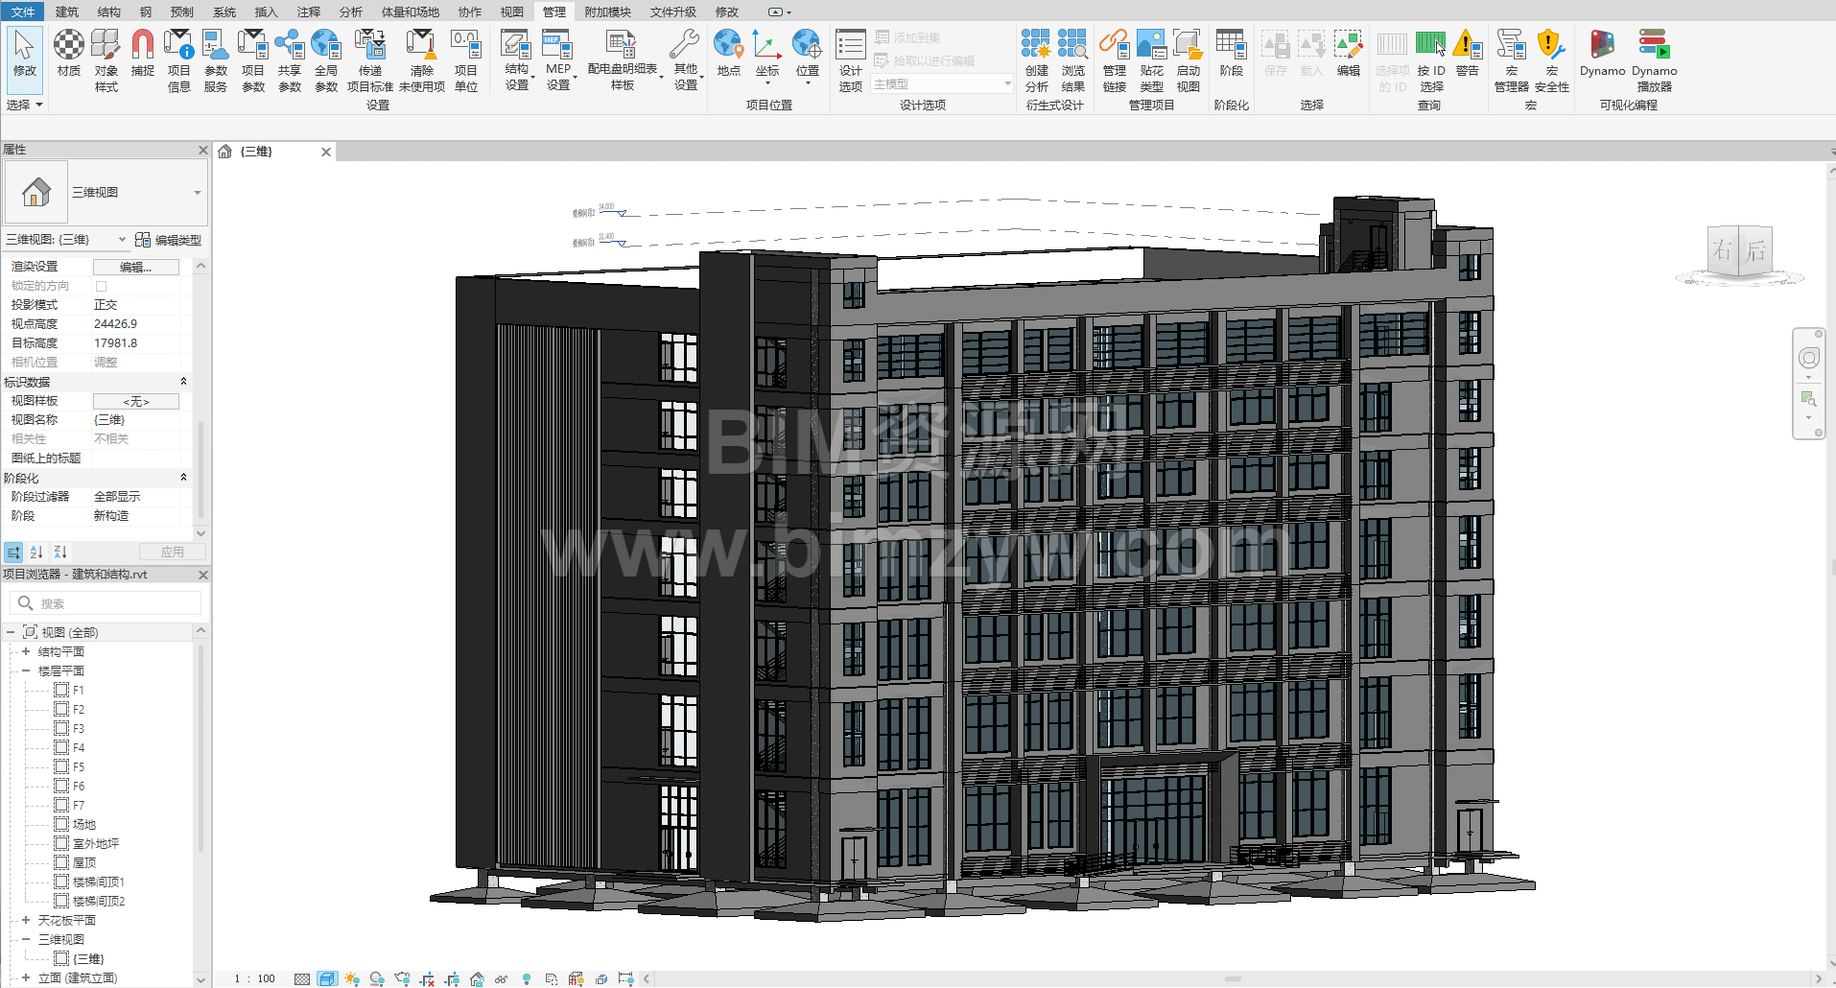This screenshot has width=1836, height=988.
Task: Open the 3D view type selector dropdown
Action: point(198,193)
